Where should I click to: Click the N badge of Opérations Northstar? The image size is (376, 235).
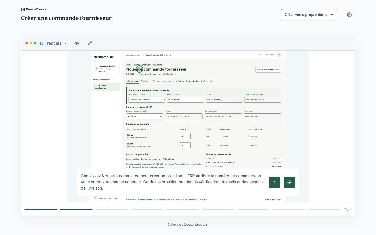click(x=96, y=69)
